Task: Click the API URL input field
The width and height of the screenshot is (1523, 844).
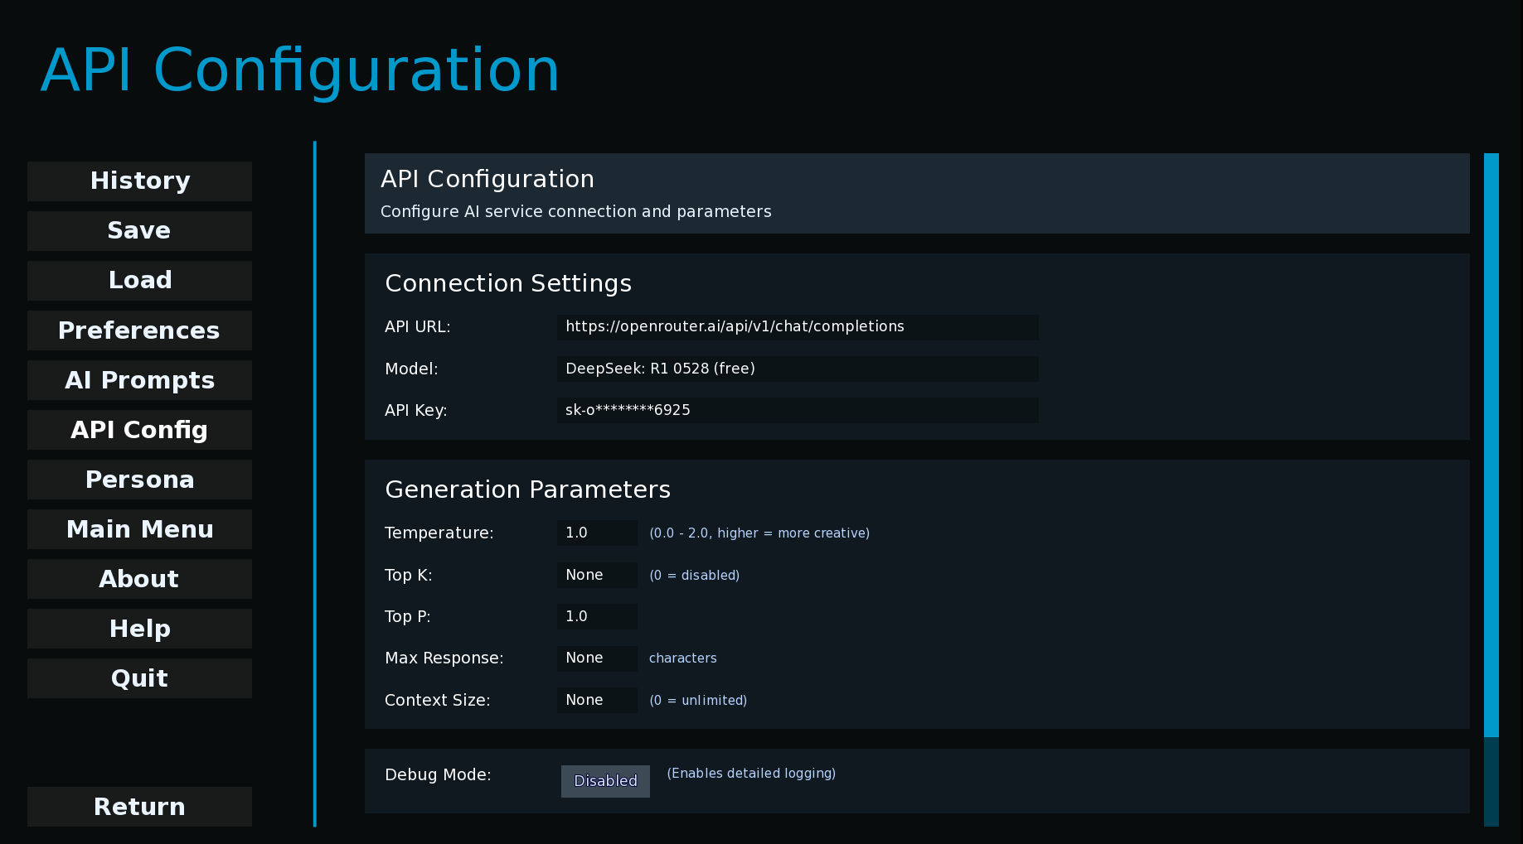Action: [797, 326]
